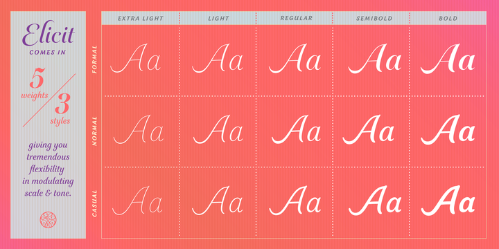The width and height of the screenshot is (499, 249).
Task: Click the FORMAL row label
Action: click(94, 59)
